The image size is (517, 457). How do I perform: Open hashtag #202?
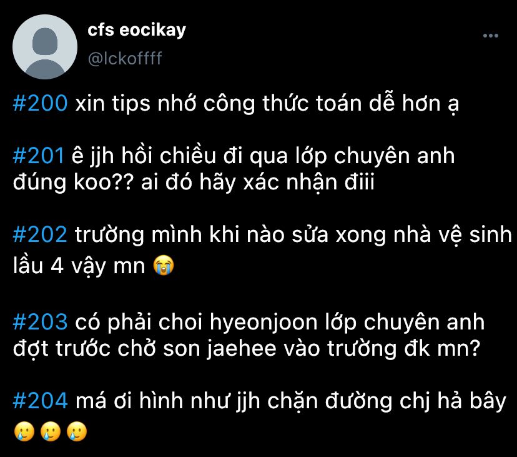point(40,234)
